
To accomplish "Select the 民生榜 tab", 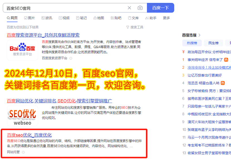I will (x=213, y=43).
